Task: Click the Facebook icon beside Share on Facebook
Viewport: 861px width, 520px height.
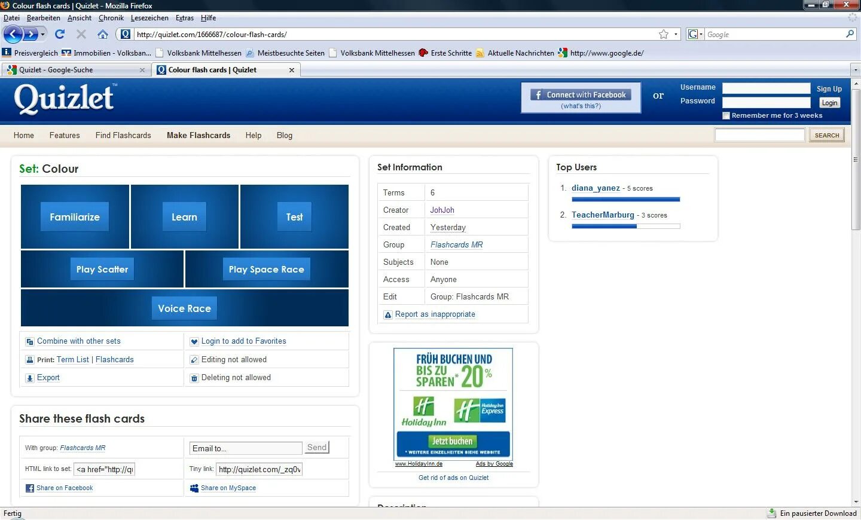Action: [x=30, y=488]
